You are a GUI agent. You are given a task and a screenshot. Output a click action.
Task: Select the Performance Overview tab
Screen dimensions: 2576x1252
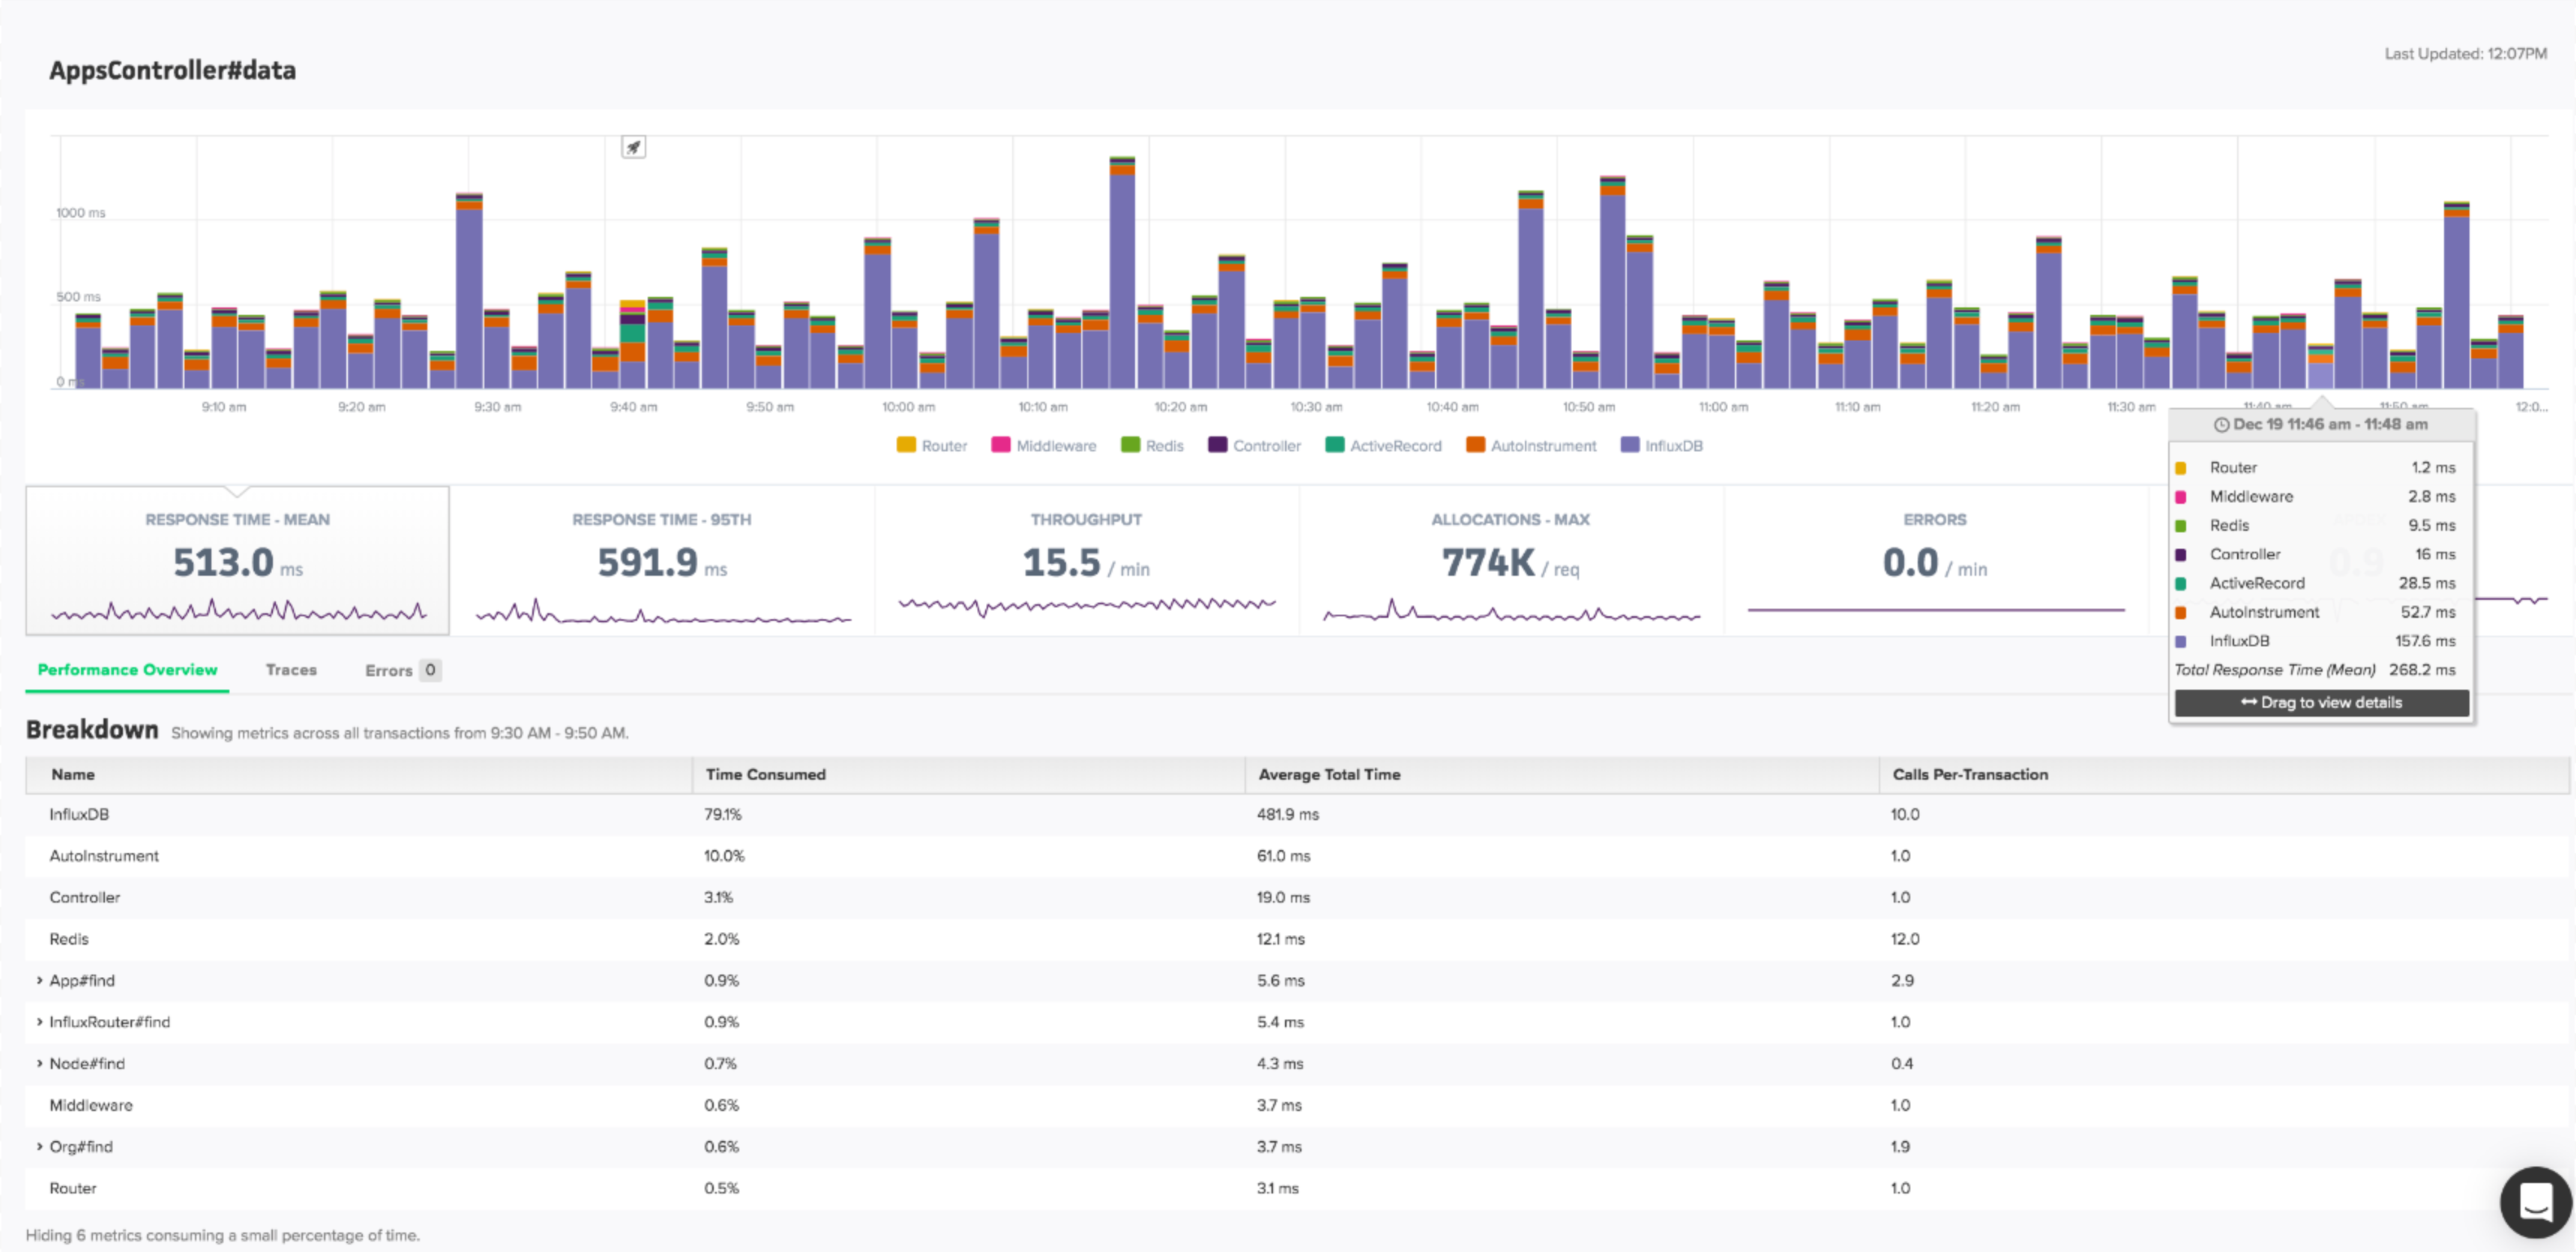tap(127, 670)
